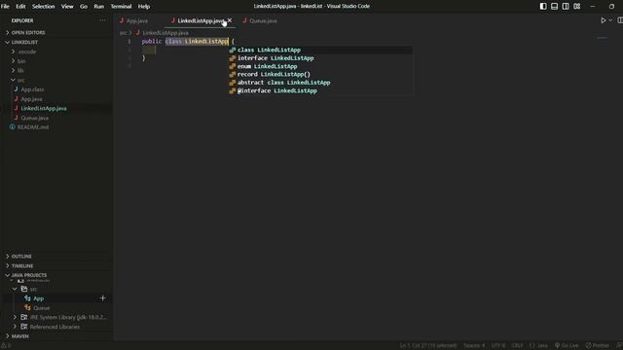The height and width of the screenshot is (350, 623).
Task: Expand the .vscode folder
Action: (26, 52)
